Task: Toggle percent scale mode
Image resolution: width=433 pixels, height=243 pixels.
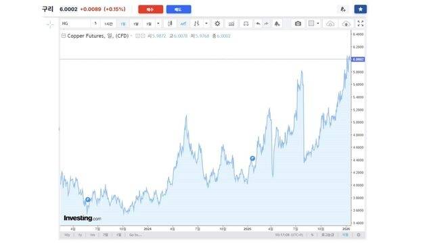Action: 313,235
